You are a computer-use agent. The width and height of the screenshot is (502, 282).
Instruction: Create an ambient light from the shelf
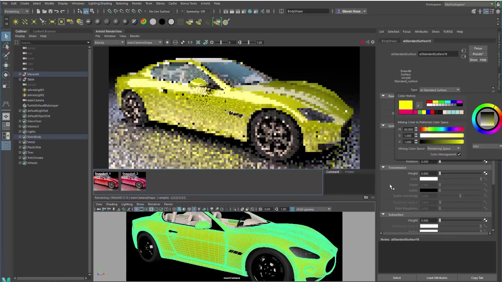pyautogui.click(x=16, y=22)
